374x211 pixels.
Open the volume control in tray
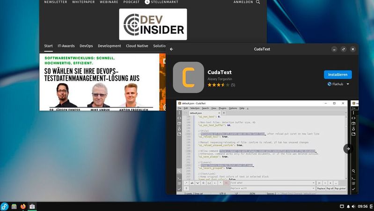(353, 206)
